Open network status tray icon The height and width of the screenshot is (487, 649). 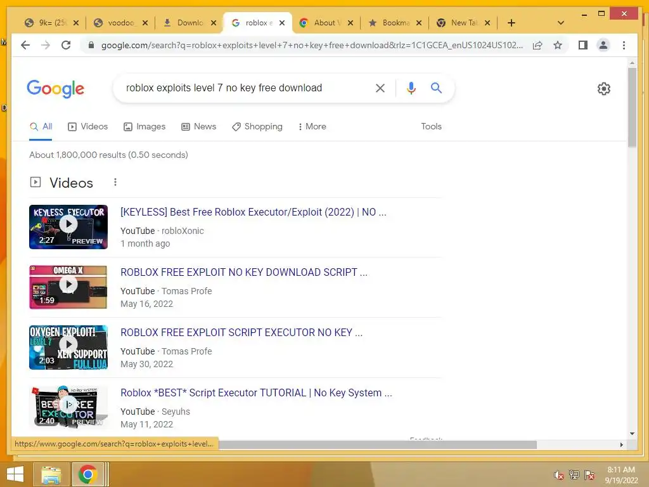(574, 475)
